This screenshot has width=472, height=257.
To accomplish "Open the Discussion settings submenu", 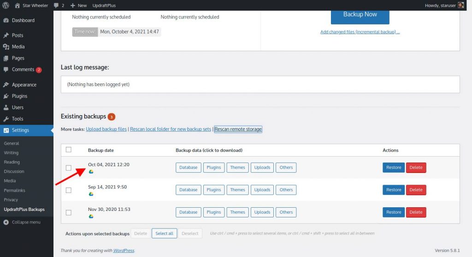I will (14, 171).
